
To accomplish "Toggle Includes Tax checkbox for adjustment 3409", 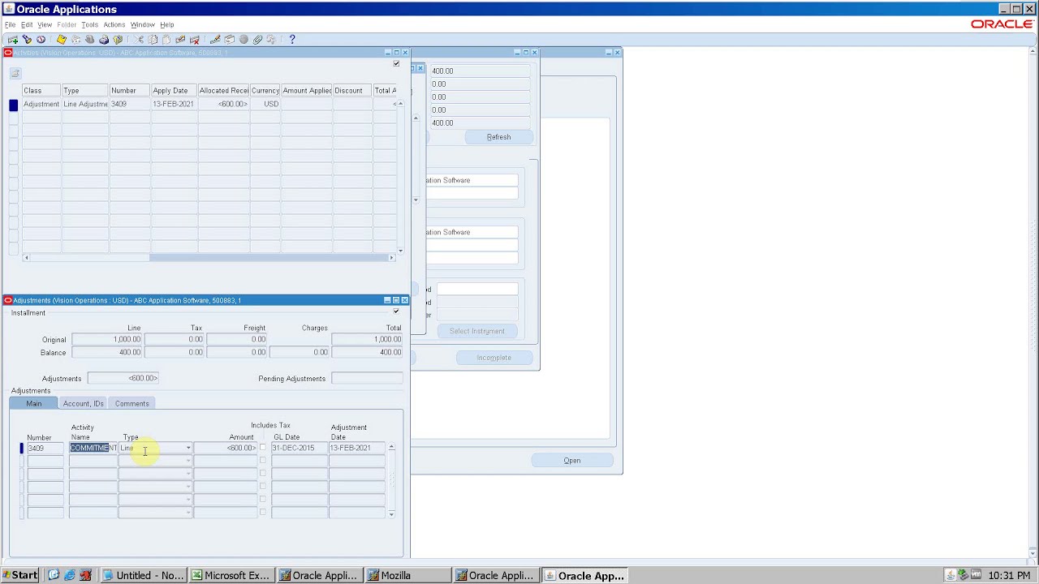I will pyautogui.click(x=262, y=448).
